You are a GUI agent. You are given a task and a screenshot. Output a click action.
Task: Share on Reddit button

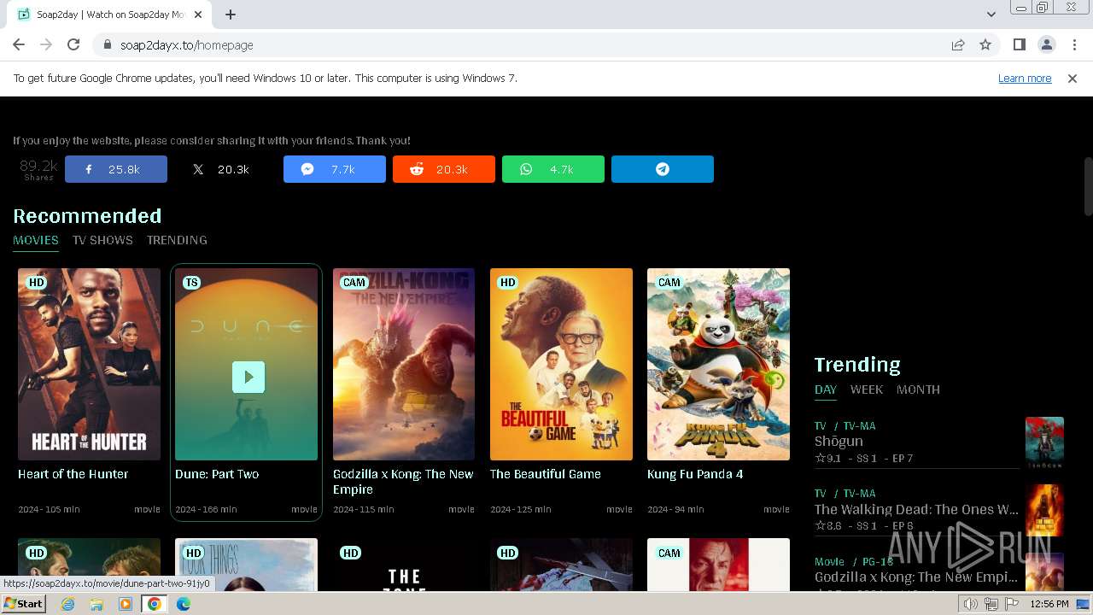click(x=444, y=169)
